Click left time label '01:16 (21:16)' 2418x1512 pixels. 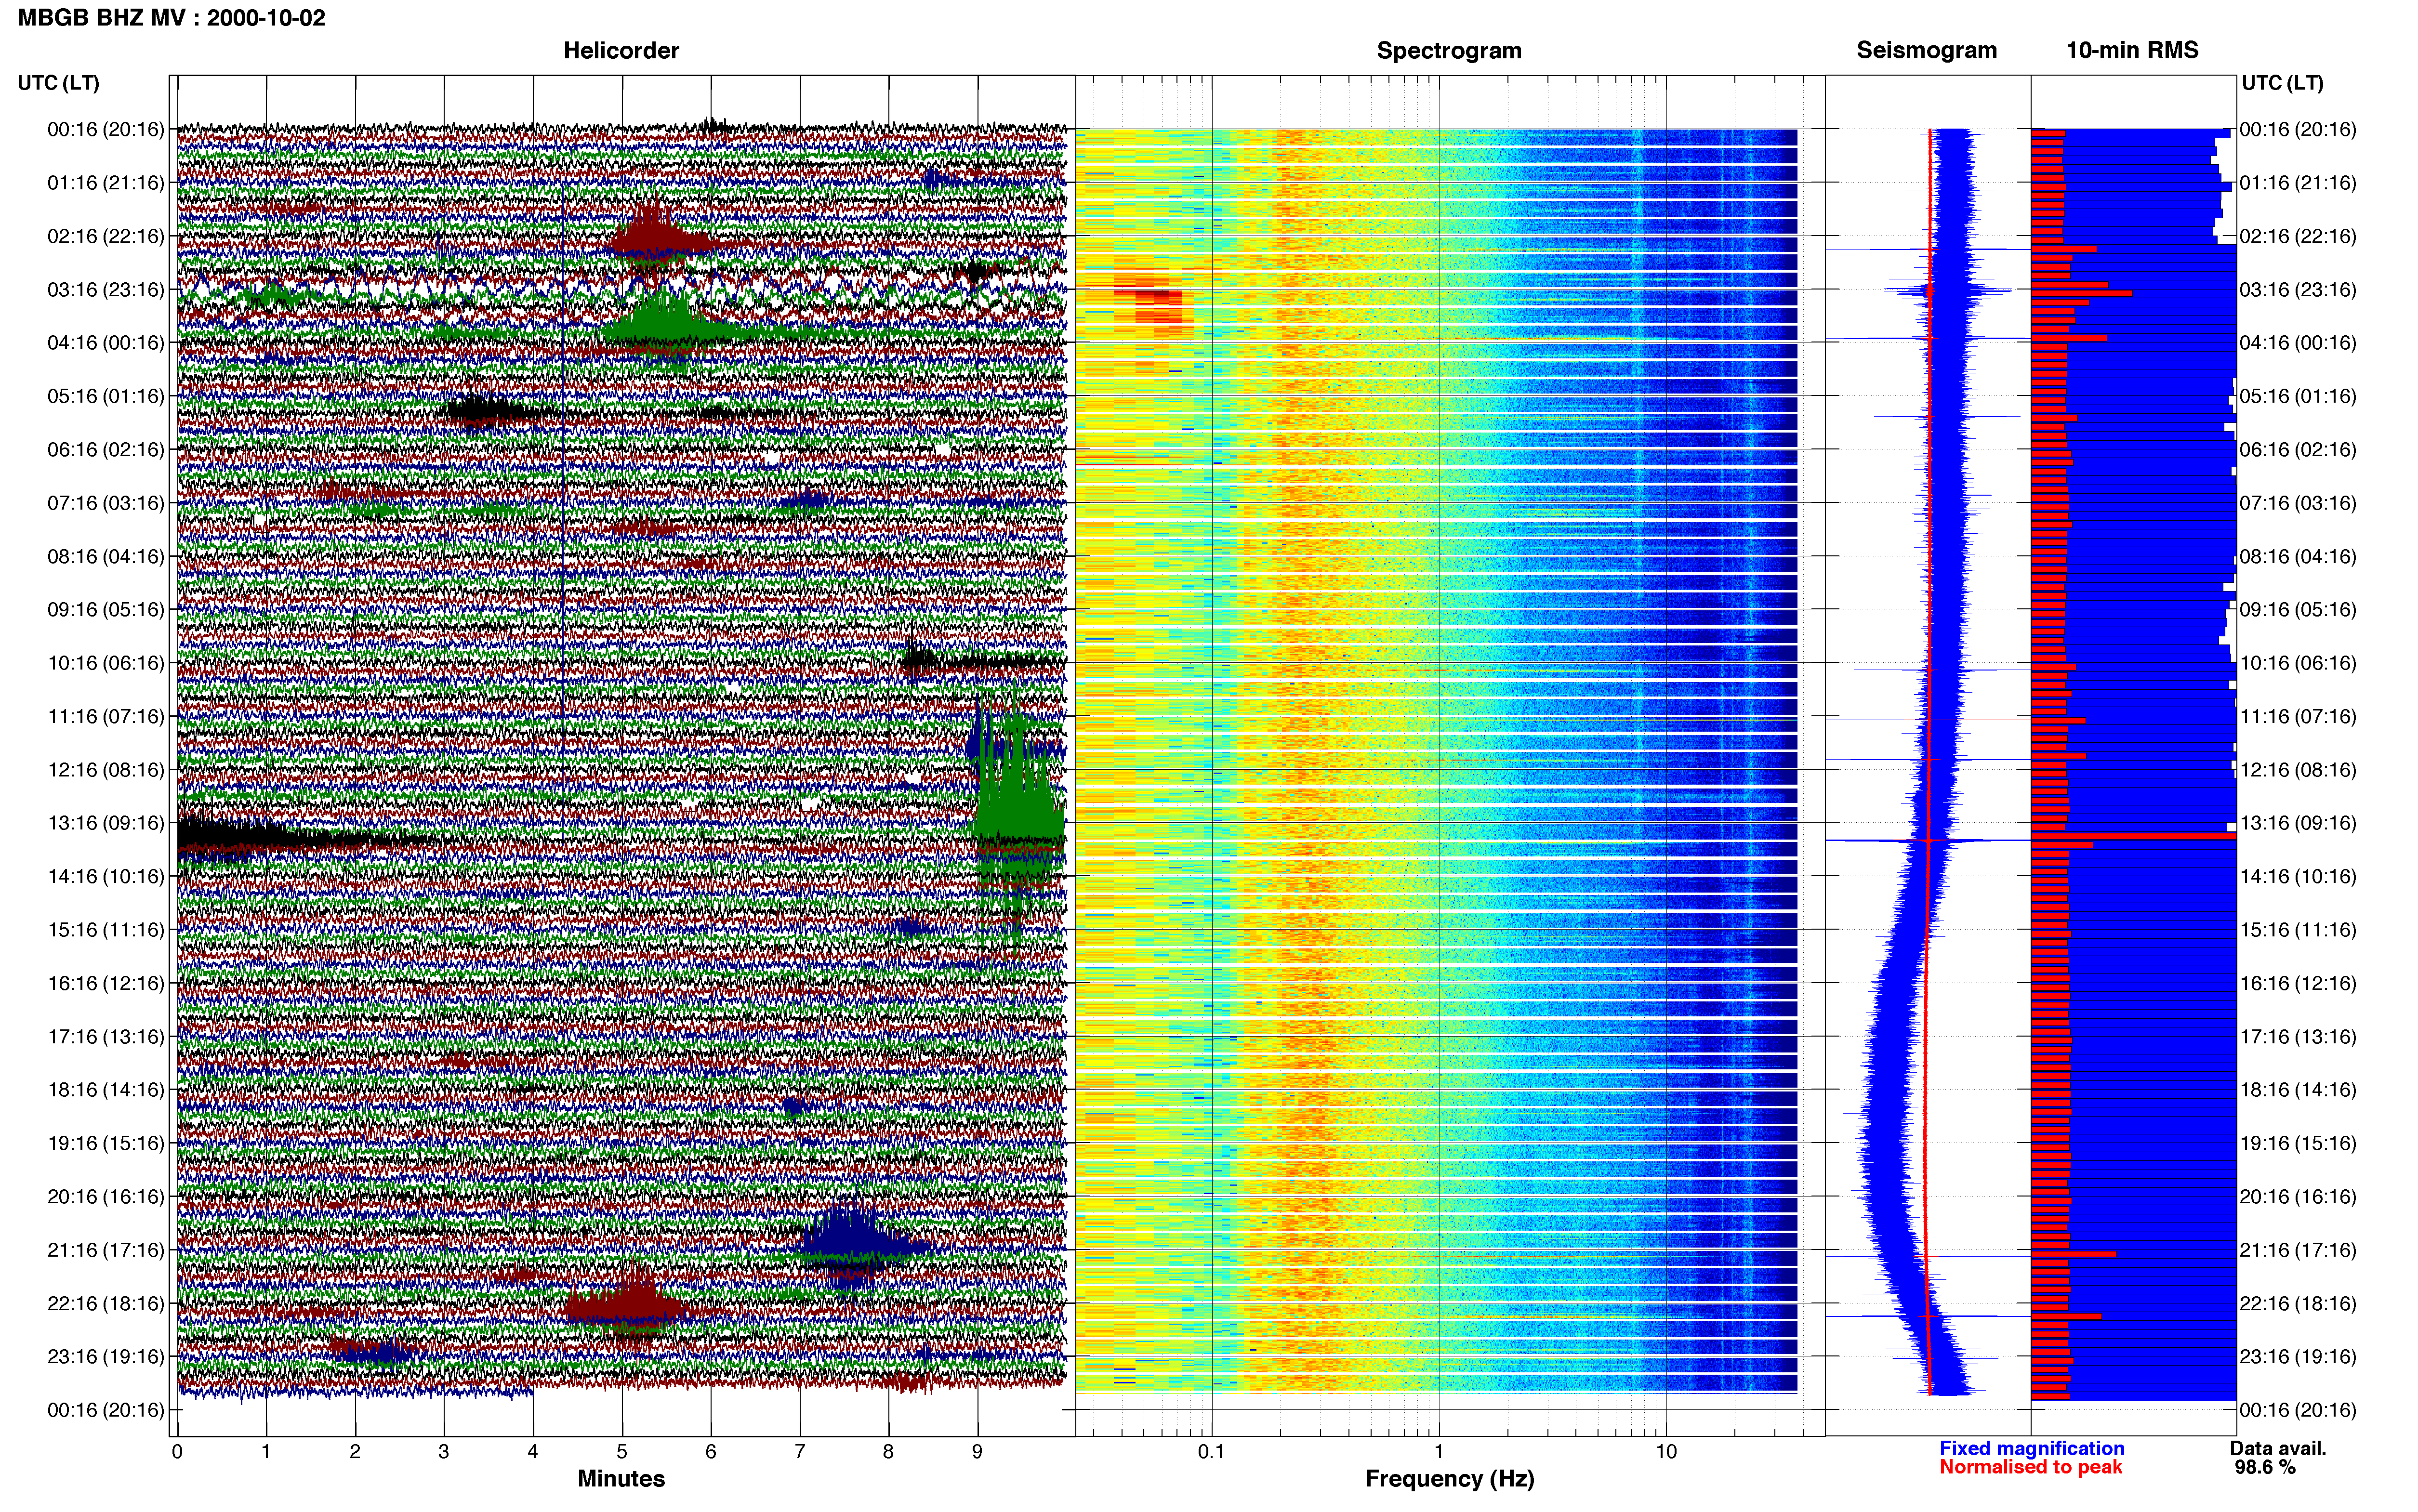(105, 182)
